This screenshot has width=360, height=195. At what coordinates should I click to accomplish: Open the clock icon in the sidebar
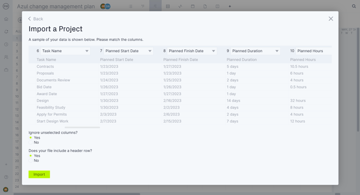pos(6,44)
